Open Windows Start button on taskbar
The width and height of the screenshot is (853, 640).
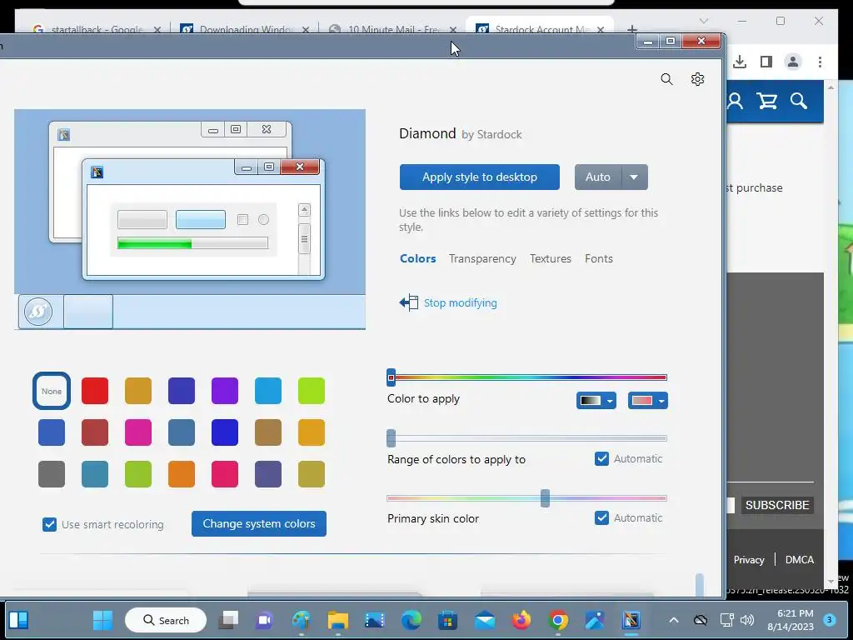click(102, 620)
